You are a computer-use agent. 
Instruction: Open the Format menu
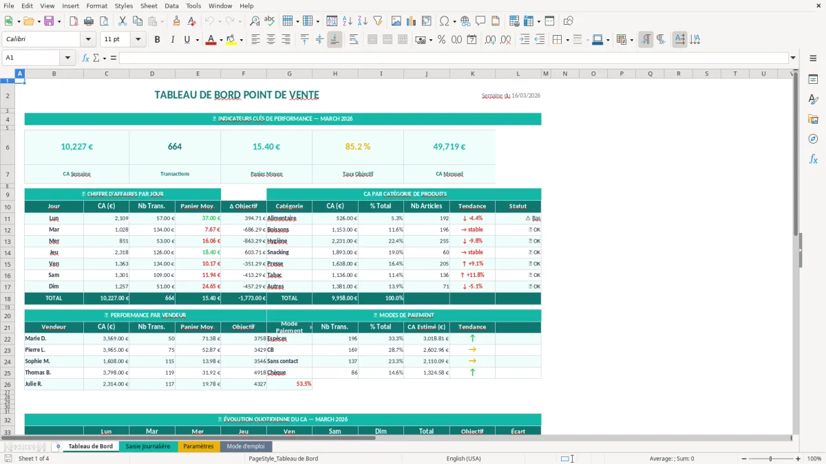point(97,5)
